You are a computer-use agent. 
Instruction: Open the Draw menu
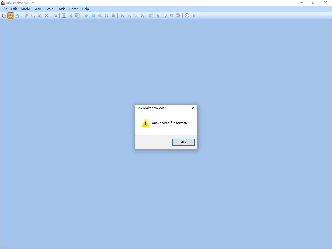pyautogui.click(x=38, y=9)
